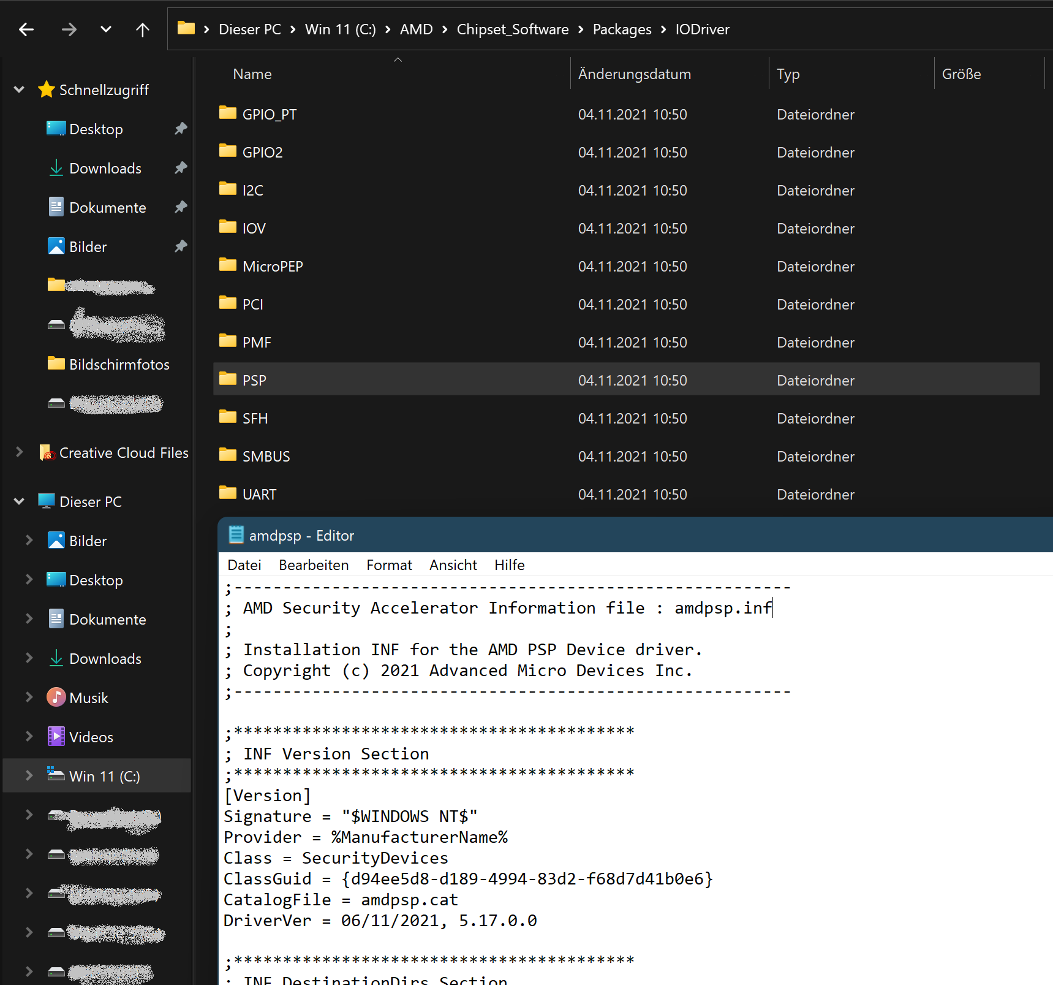Select the MicroPEP folder name
Viewport: 1053px width, 985px height.
click(x=273, y=267)
